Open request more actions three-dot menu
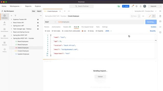163x91 pixels. pos(143,16)
